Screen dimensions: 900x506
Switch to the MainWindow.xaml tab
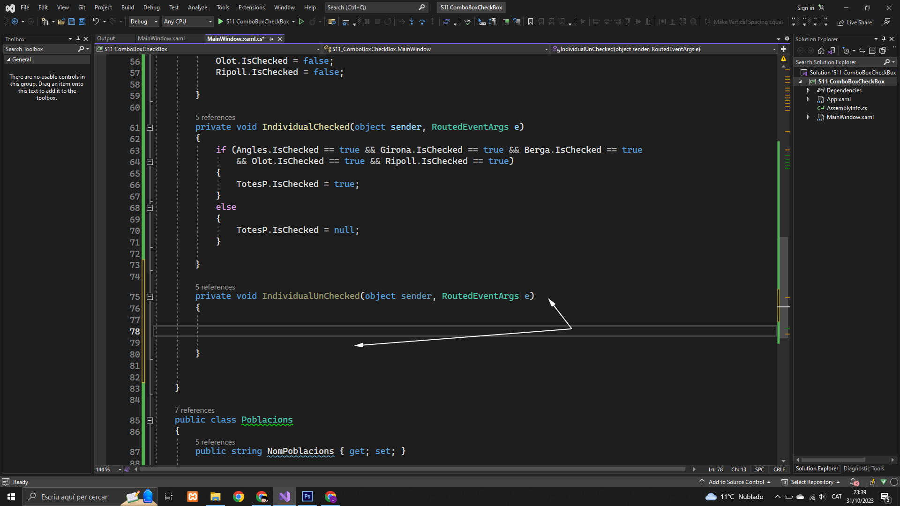(x=161, y=38)
